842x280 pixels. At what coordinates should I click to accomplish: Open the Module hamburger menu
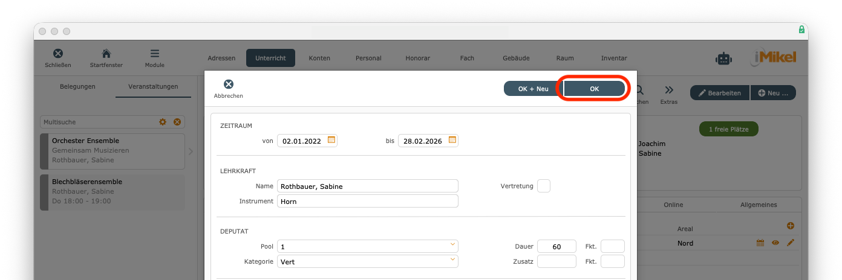(x=155, y=54)
